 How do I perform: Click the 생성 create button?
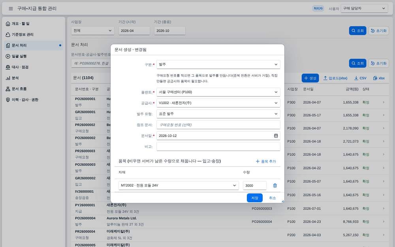coord(310,78)
